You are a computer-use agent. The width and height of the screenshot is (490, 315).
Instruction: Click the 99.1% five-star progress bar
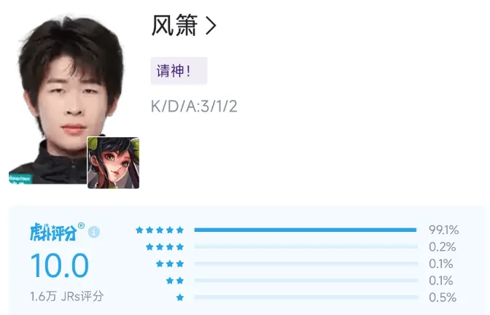click(306, 230)
